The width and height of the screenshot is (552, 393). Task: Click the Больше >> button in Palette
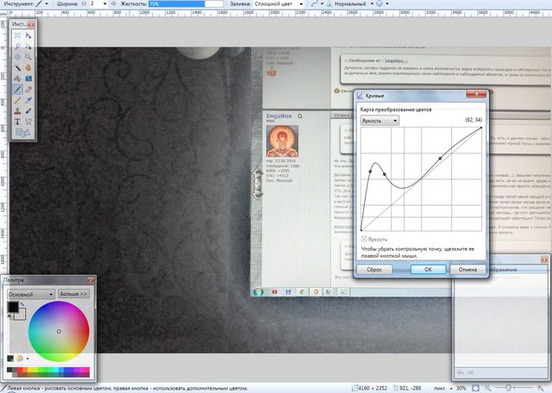[73, 294]
